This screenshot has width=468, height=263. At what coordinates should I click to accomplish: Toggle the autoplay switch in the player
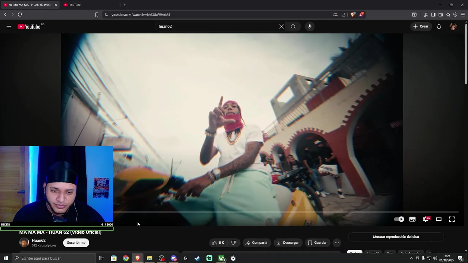point(399,219)
